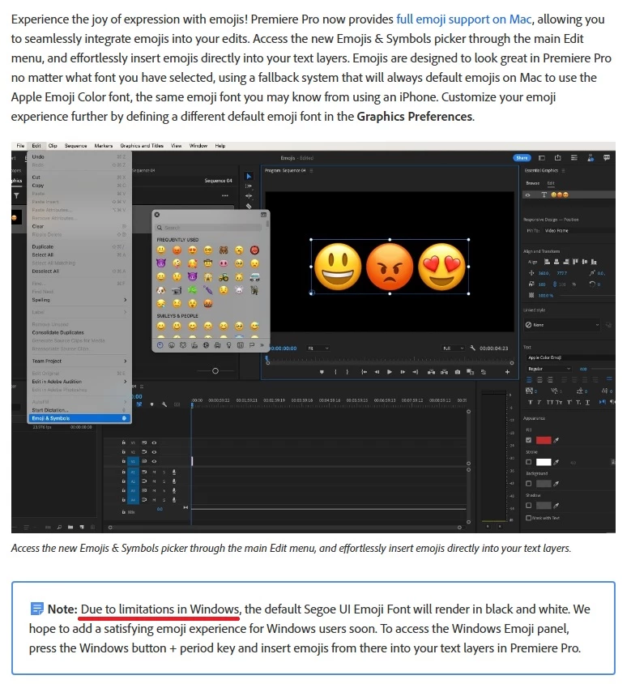Step back one frame in Program monitor
Screen dimensions: 631x684
click(377, 372)
